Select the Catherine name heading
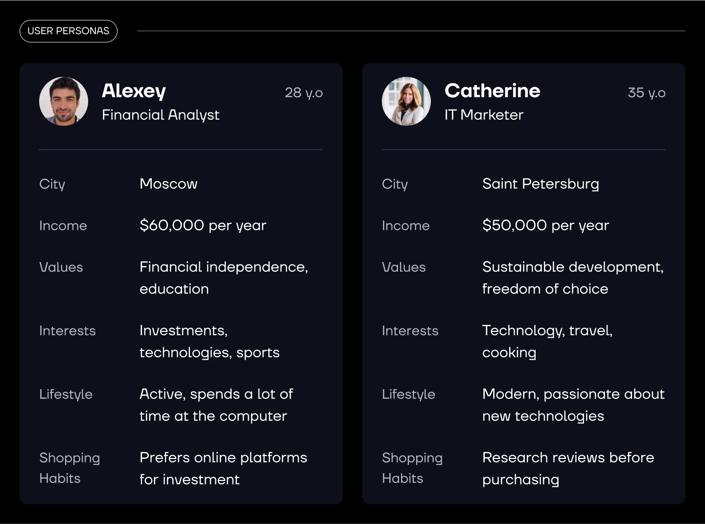Image resolution: width=705 pixels, height=524 pixels. click(492, 91)
